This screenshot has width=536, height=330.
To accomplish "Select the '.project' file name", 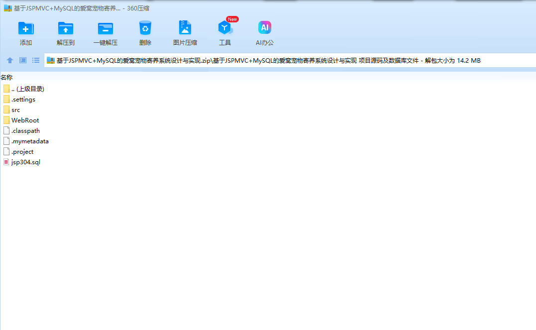I will click(x=22, y=152).
